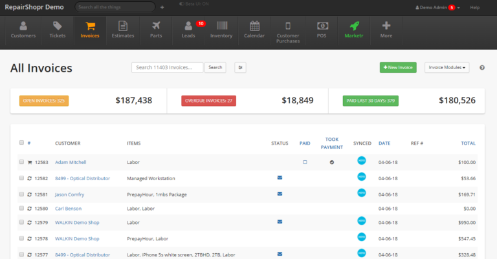Open WALKIN Demo Shop on invoice 12579
The width and height of the screenshot is (497, 259).
(x=77, y=222)
